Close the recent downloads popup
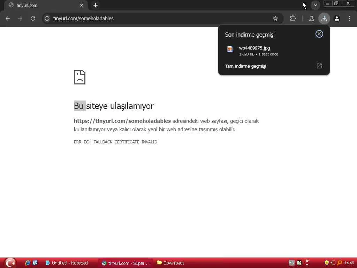Image resolution: width=357 pixels, height=268 pixels. pyautogui.click(x=319, y=34)
